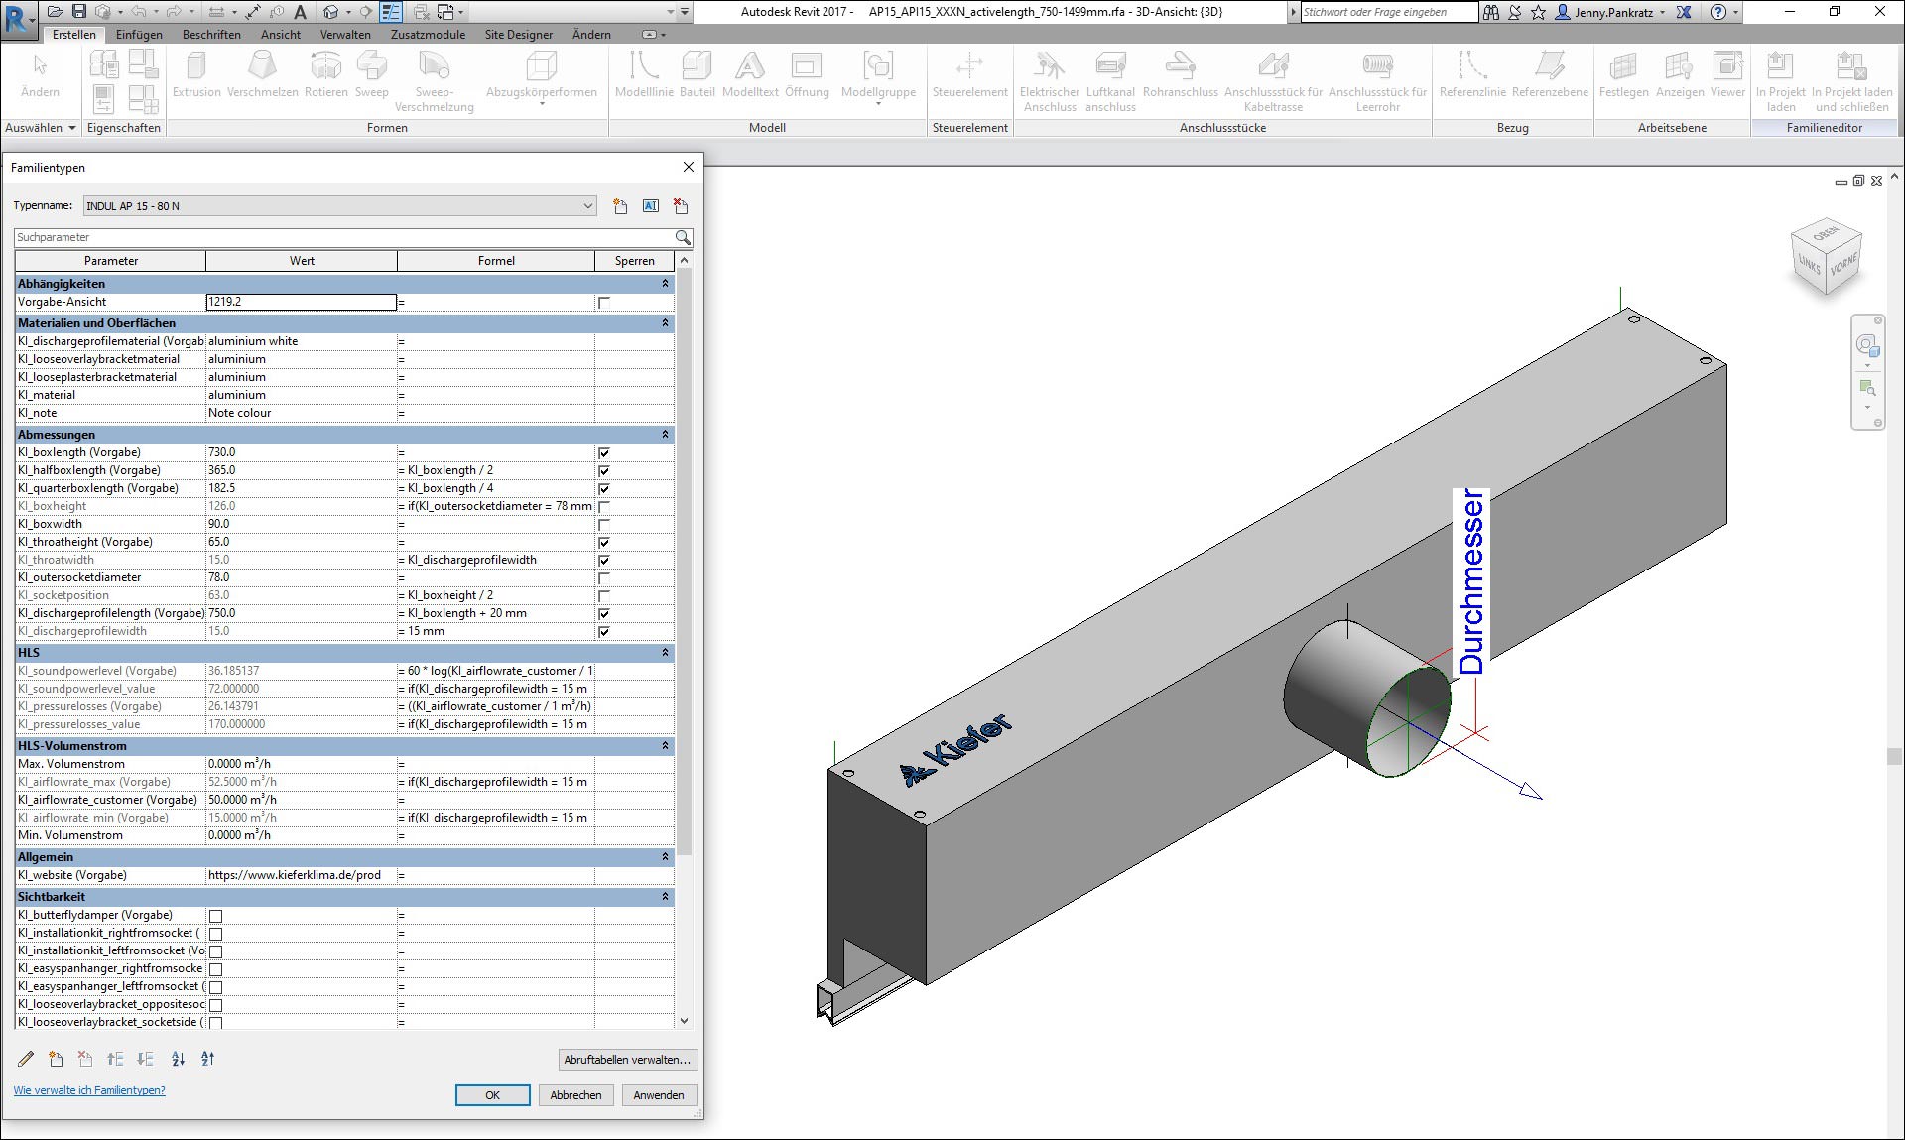
Task: Toggle the lock checkbox for Vorgabe-Ansicht
Action: (603, 302)
